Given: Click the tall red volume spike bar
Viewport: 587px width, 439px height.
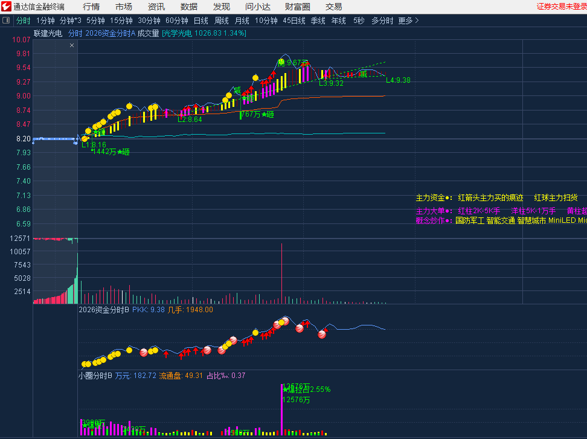Looking at the screenshot, I should pyautogui.click(x=282, y=272).
